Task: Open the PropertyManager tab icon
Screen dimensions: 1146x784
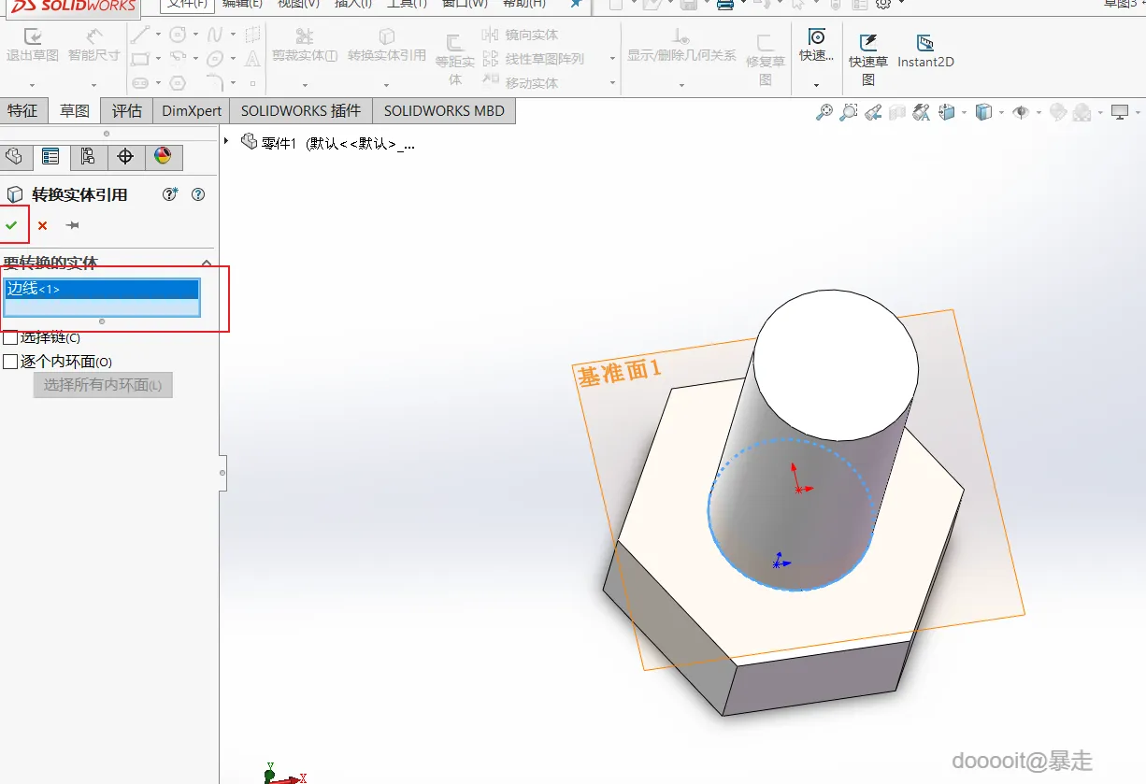Action: click(x=50, y=156)
